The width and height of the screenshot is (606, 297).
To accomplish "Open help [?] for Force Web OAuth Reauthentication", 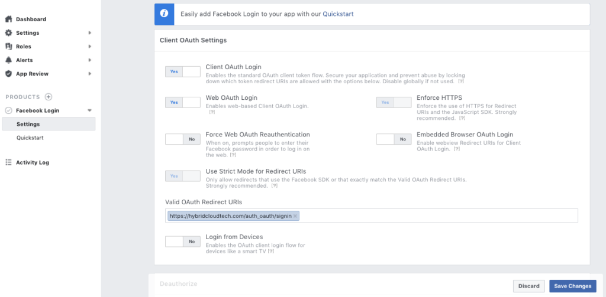I will pyautogui.click(x=233, y=155).
